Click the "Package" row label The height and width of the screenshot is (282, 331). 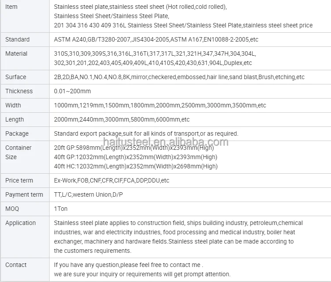coord(17,133)
